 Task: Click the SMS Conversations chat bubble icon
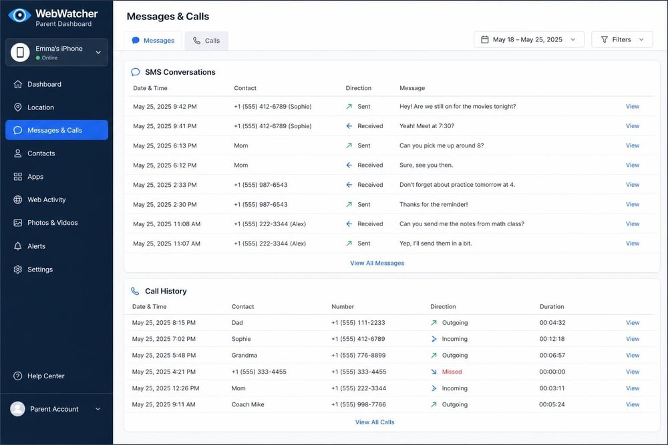136,72
